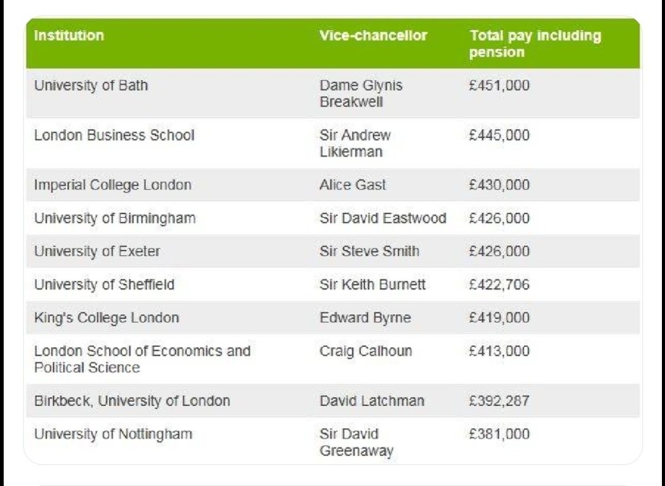Click King's College London entry
Screen dimensions: 665x486
pyautogui.click(x=106, y=318)
